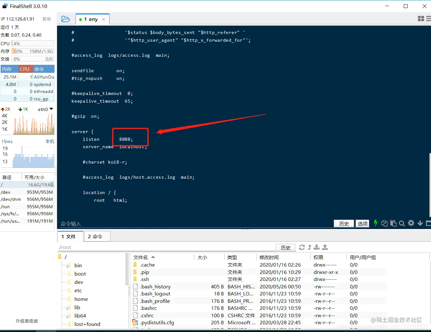This screenshot has height=332, width=431.
Task: Click the /root path field
Action: click(166, 247)
